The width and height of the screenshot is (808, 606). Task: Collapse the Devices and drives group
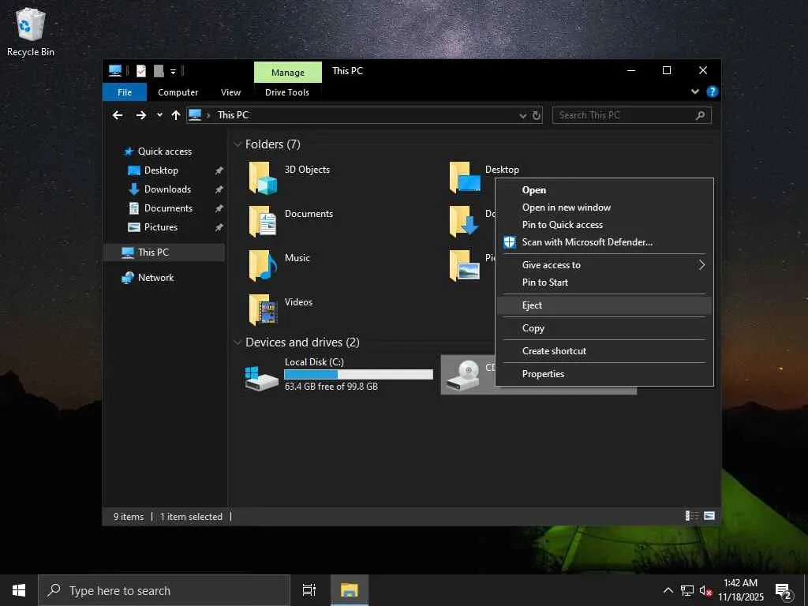[237, 342]
